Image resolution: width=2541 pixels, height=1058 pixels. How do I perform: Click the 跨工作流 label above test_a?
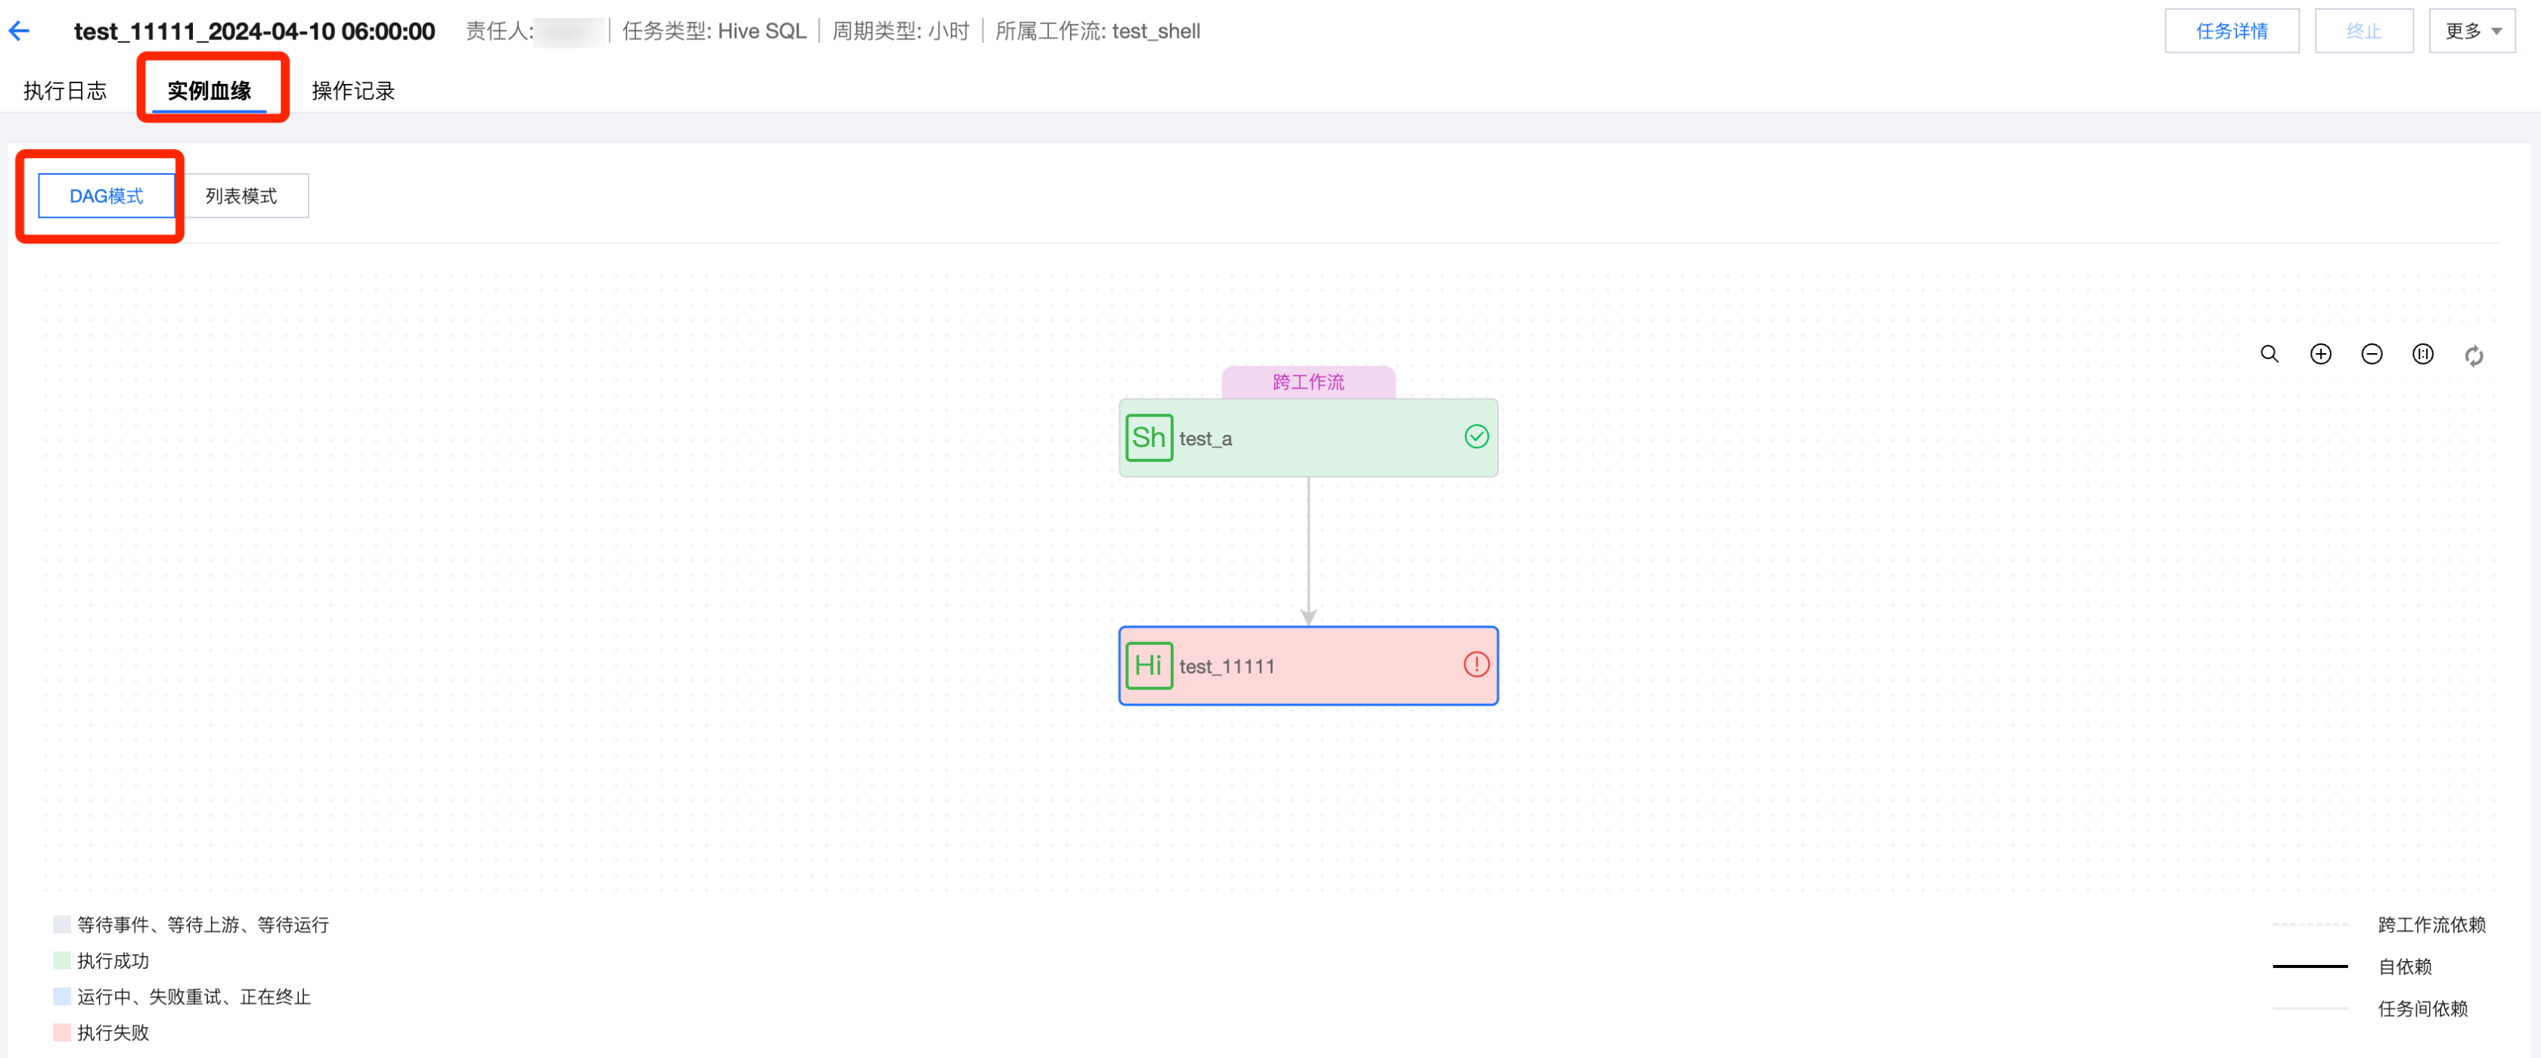pyautogui.click(x=1308, y=382)
